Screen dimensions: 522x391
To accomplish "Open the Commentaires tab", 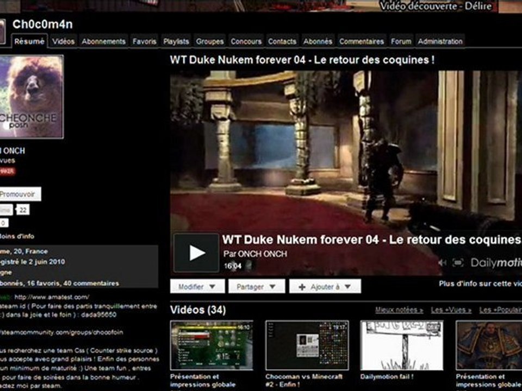I will 362,42.
